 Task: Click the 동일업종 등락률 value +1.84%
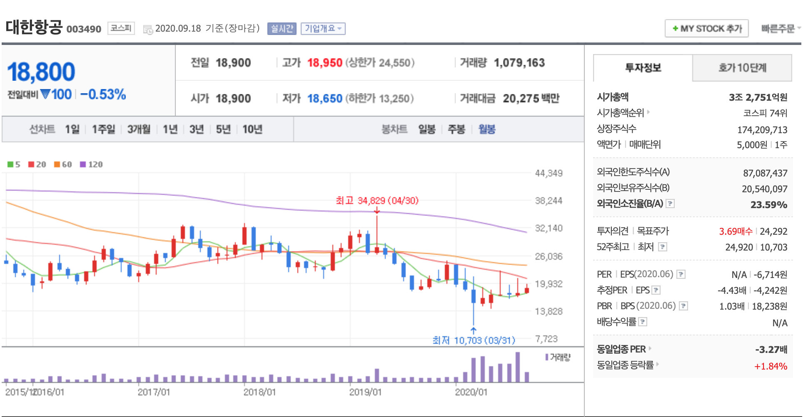point(771,366)
